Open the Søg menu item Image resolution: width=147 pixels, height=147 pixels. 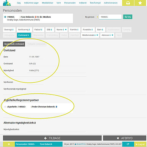[x=19, y=3]
